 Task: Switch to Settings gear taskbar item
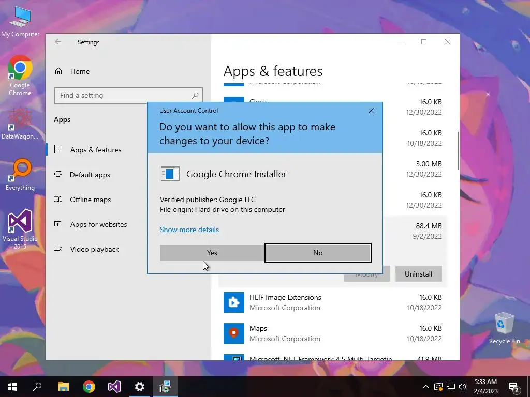coord(139,387)
